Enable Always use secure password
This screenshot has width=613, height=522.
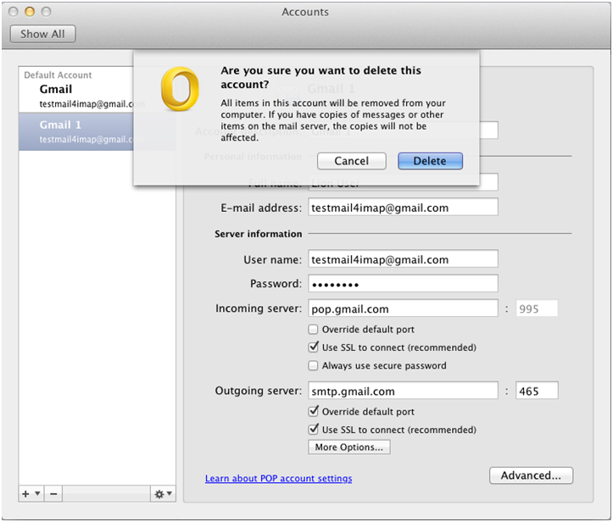(x=313, y=366)
